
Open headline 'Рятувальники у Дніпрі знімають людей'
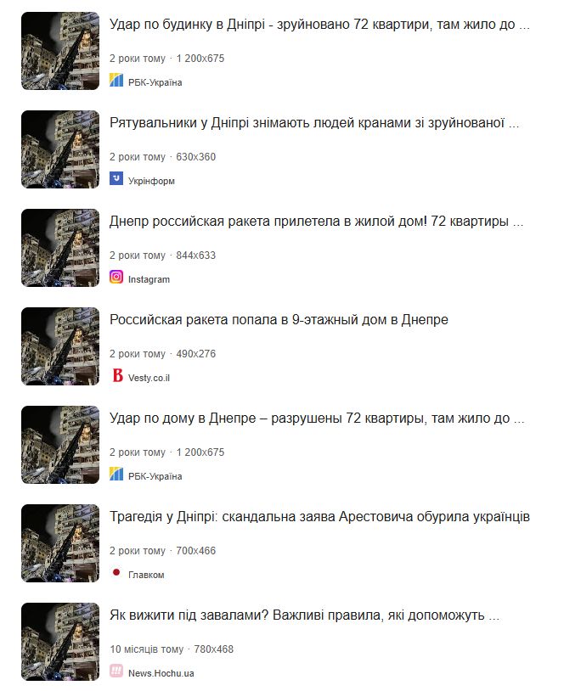click(x=314, y=123)
